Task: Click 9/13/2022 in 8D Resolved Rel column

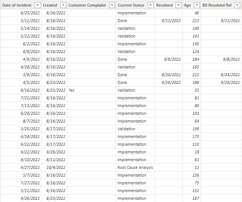Action: [x=221, y=21]
